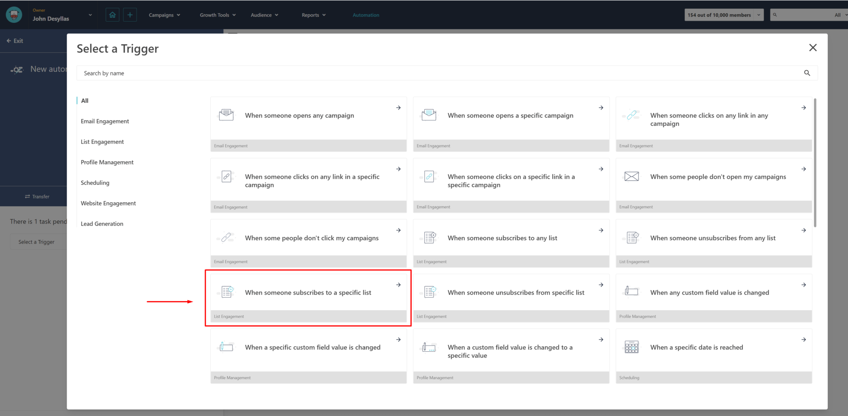Switch to the Website Engagement category
This screenshot has width=848, height=416.
coord(108,203)
